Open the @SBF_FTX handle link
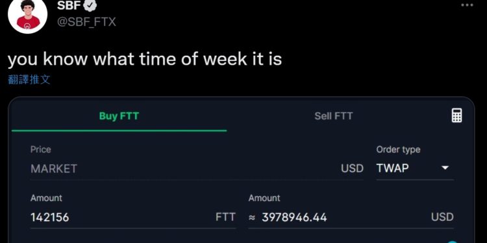Image resolution: width=487 pixels, height=243 pixels. (86, 21)
